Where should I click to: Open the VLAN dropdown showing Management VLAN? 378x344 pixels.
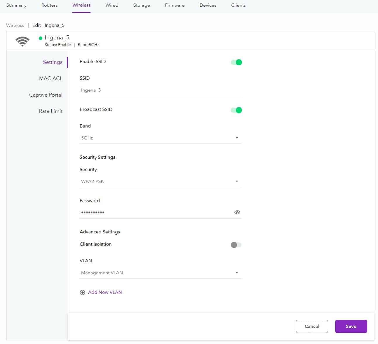[x=160, y=273]
